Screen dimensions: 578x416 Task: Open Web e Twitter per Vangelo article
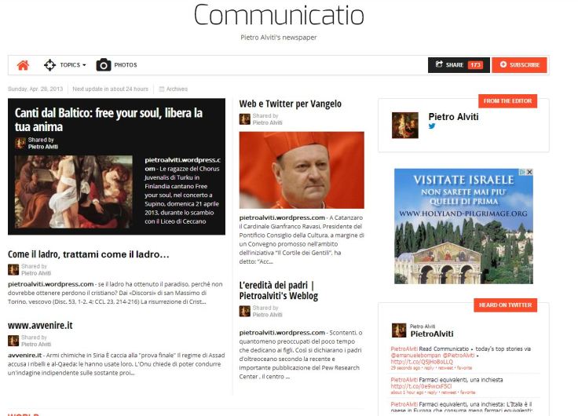pyautogui.click(x=290, y=104)
